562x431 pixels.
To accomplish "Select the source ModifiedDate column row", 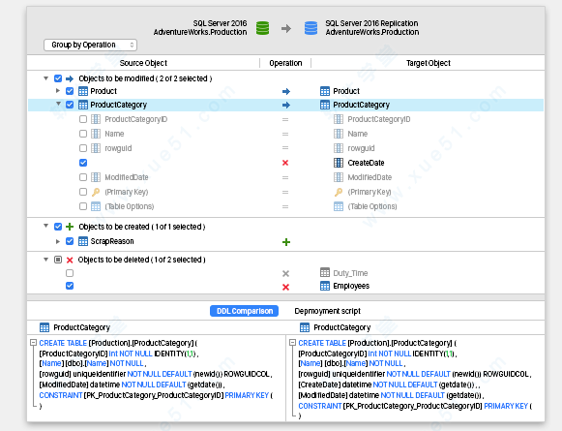I will coord(126,177).
